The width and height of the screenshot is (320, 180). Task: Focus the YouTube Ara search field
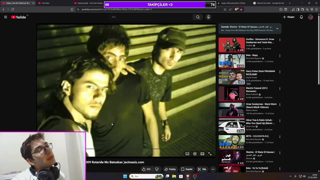(x=151, y=17)
